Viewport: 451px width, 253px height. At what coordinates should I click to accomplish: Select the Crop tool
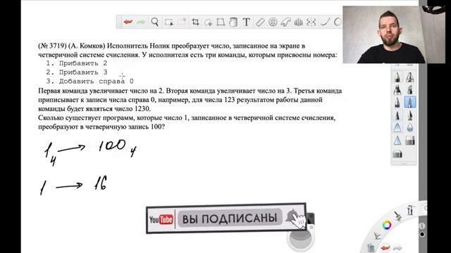(195, 22)
